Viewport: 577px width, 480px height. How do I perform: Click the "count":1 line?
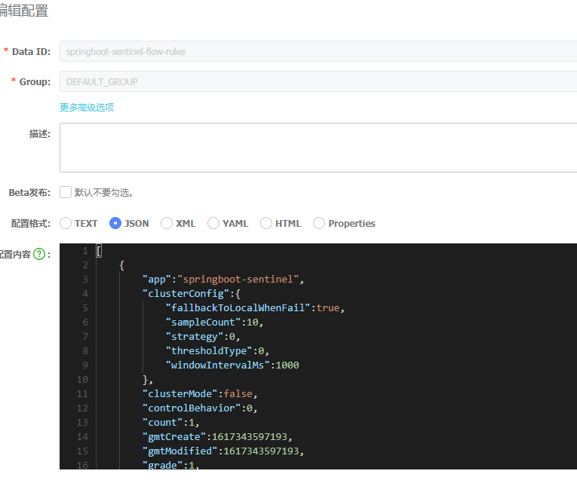pyautogui.click(x=170, y=423)
